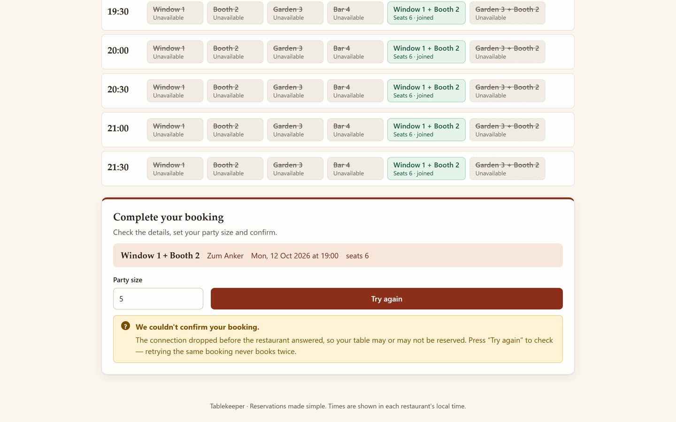
Task: Click the Zum Anker restaurant name
Action: (x=225, y=256)
